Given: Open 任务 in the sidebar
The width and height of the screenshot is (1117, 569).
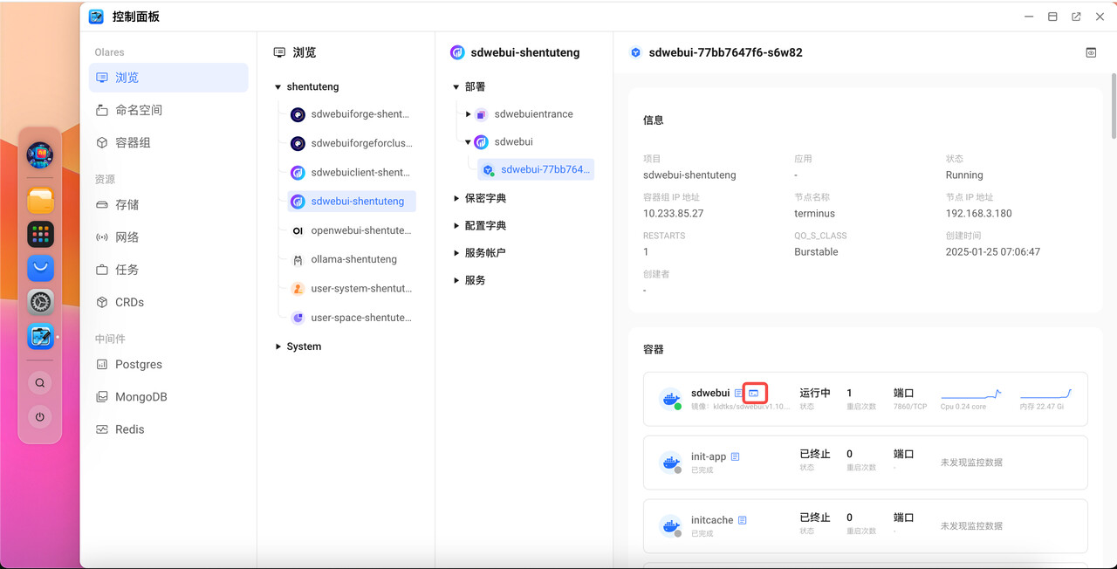Looking at the screenshot, I should tap(168, 270).
